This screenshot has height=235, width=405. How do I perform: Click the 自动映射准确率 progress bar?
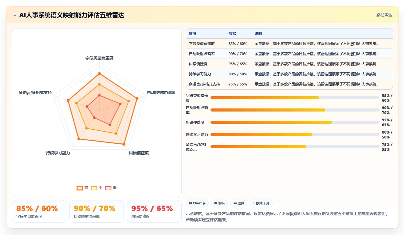click(x=295, y=110)
